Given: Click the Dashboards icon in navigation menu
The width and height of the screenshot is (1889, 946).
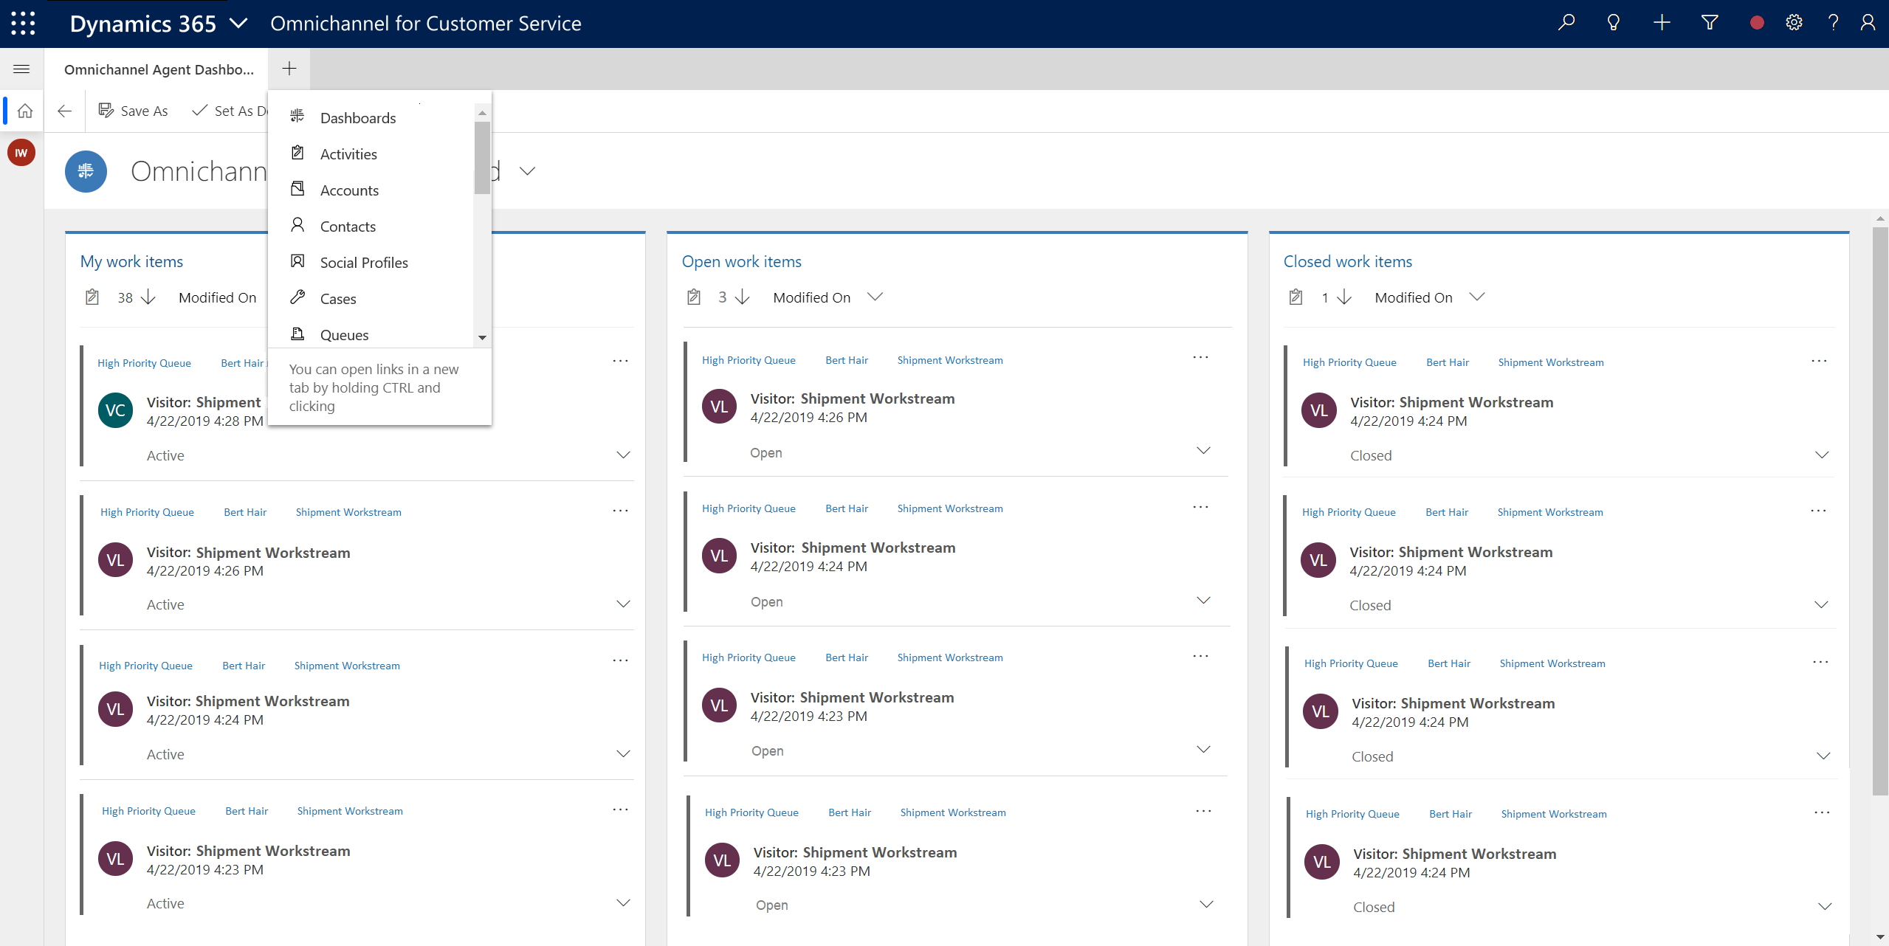Looking at the screenshot, I should tap(298, 117).
